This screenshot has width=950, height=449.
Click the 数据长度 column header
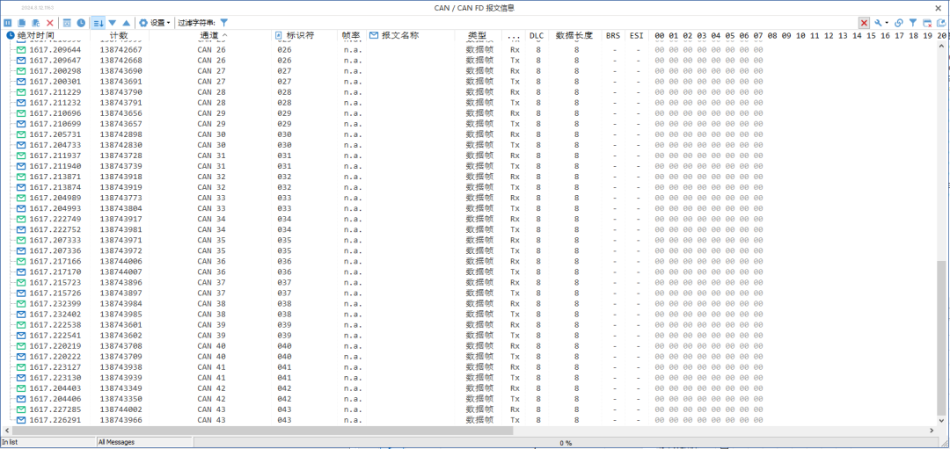coord(574,36)
